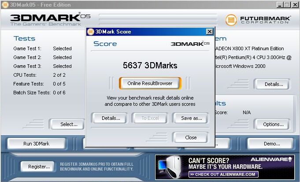Click the Alienware logo in the ad
Viewport: 300px width, 182px height.
(271, 159)
